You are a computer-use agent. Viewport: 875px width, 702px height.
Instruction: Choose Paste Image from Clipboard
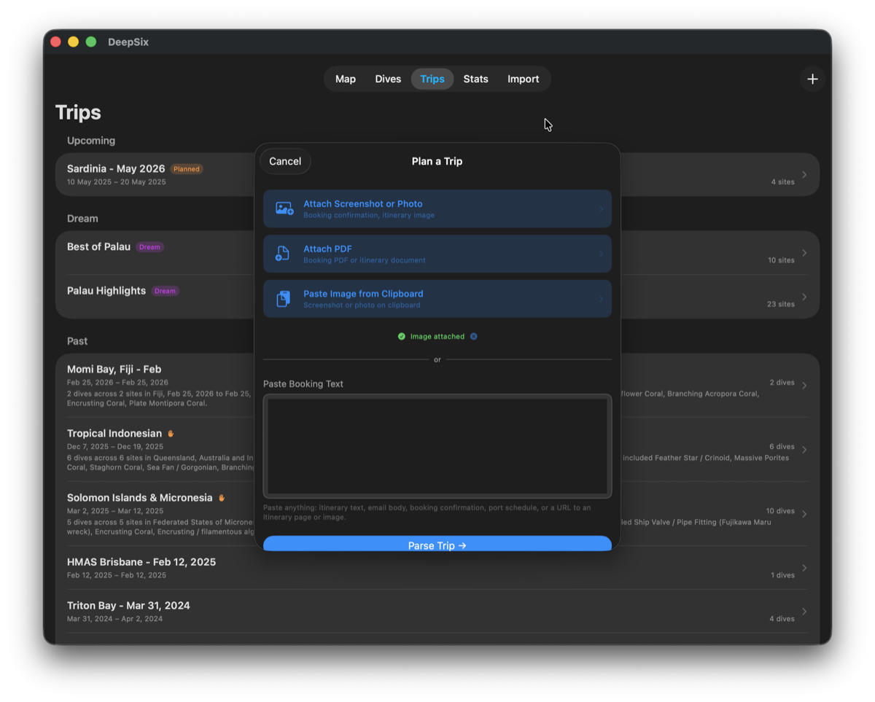click(437, 299)
